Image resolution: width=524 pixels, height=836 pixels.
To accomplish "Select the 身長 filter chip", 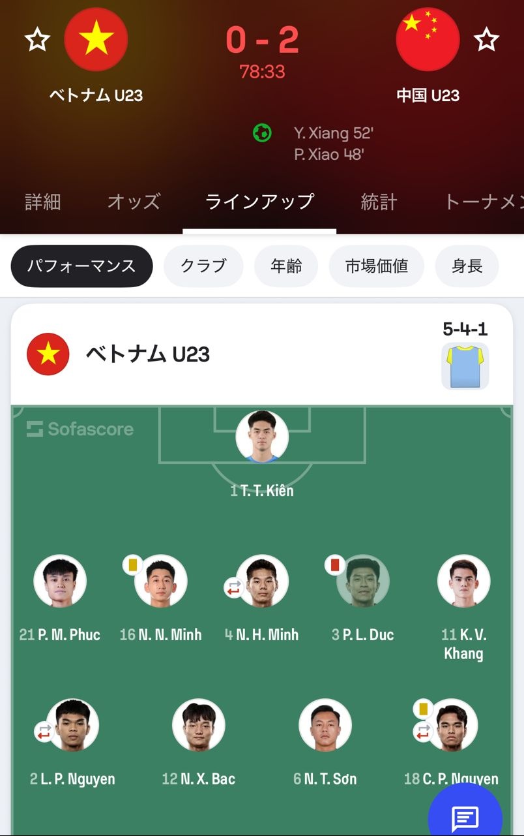I will [x=467, y=266].
